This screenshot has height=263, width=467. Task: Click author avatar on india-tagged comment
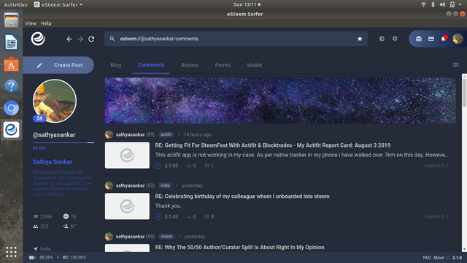click(109, 186)
